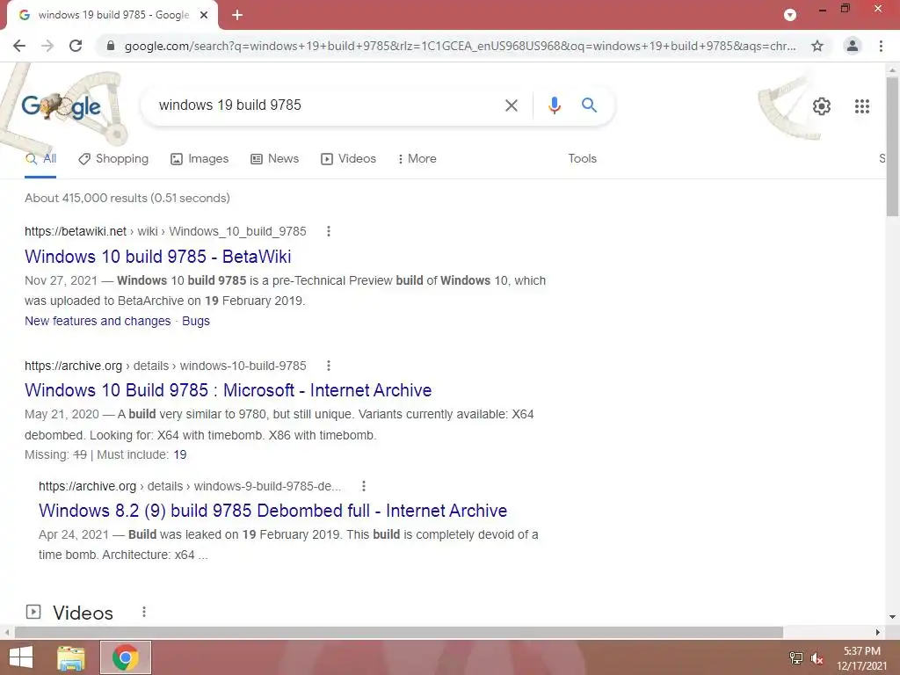Reload the Google search page
Image resolution: width=900 pixels, height=675 pixels.
[76, 46]
